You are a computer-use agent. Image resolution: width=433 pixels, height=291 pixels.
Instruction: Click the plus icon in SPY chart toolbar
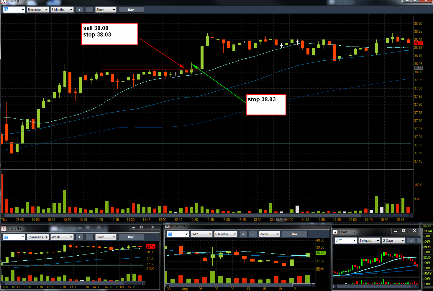point(411,241)
